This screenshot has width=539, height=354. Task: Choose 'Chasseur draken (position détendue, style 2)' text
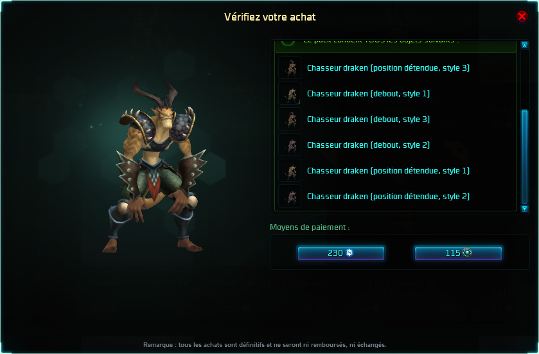388,196
